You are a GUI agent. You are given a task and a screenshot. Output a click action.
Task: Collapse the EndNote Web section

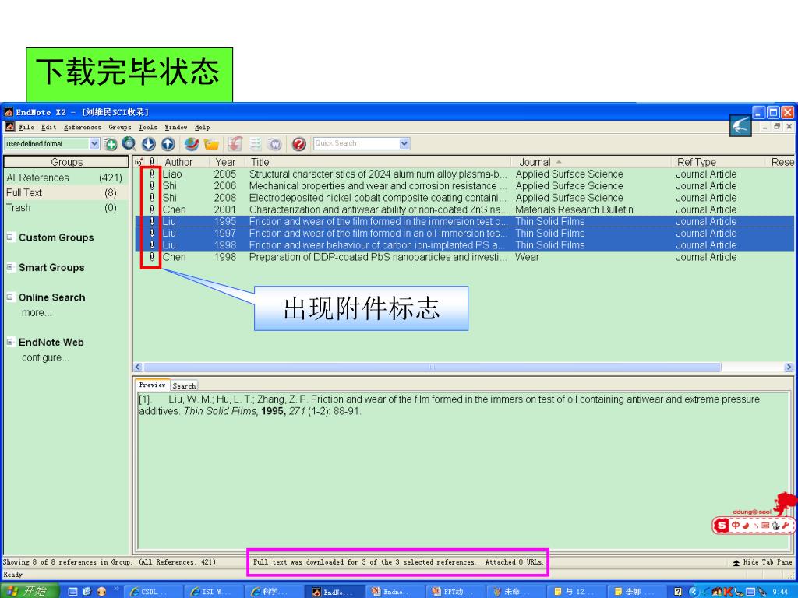pos(9,342)
